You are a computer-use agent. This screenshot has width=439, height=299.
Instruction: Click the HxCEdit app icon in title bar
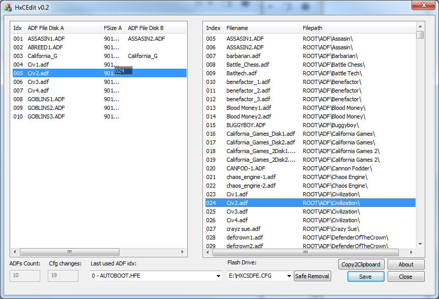click(x=8, y=7)
